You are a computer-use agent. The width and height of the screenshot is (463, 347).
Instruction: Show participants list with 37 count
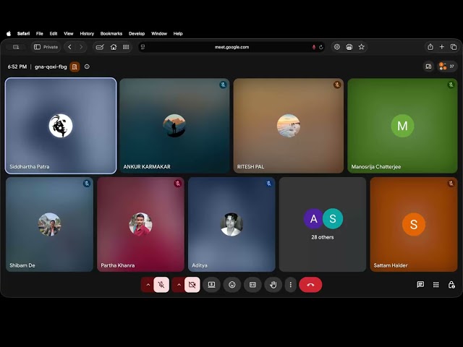[x=447, y=67]
